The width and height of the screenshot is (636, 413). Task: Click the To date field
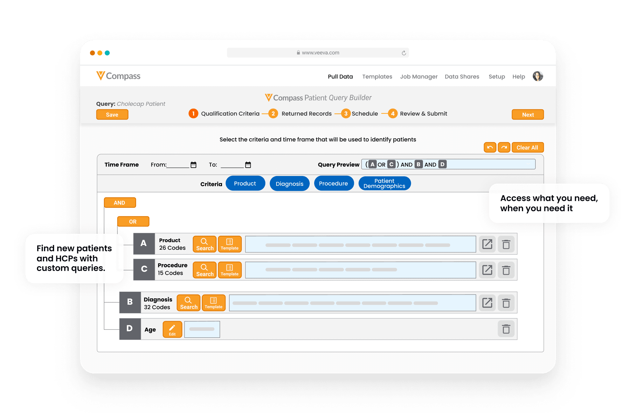[232, 165]
